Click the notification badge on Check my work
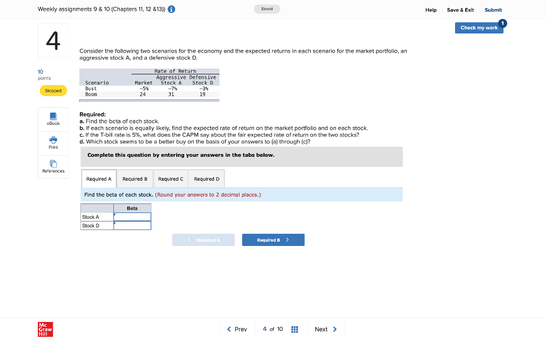This screenshot has width=545, height=340. click(x=502, y=23)
